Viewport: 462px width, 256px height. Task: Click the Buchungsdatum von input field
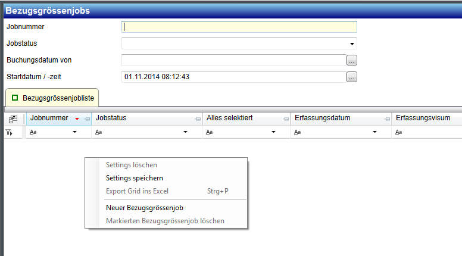(234, 60)
